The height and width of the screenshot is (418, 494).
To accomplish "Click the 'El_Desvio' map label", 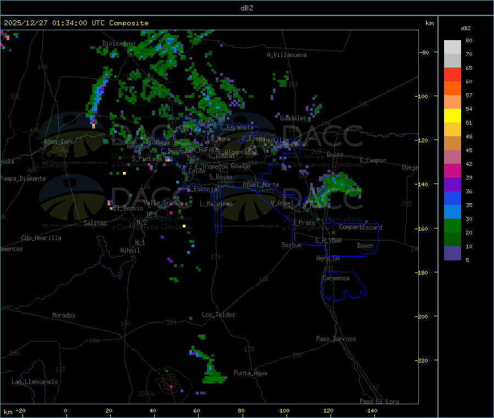I will [x=128, y=208].
